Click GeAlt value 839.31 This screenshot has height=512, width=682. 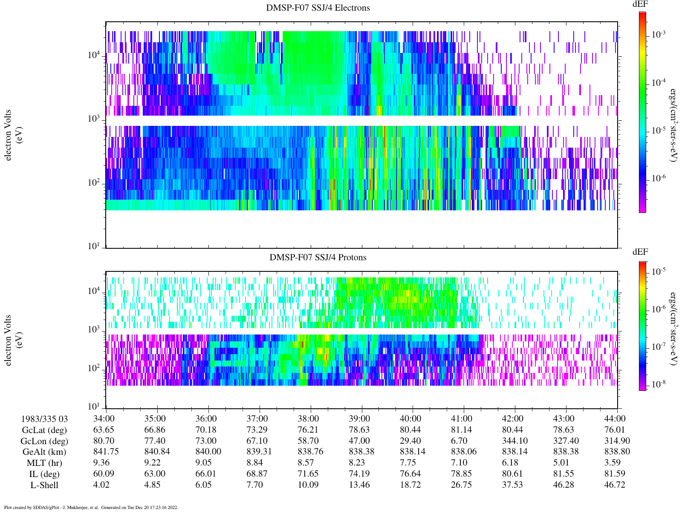click(x=259, y=451)
